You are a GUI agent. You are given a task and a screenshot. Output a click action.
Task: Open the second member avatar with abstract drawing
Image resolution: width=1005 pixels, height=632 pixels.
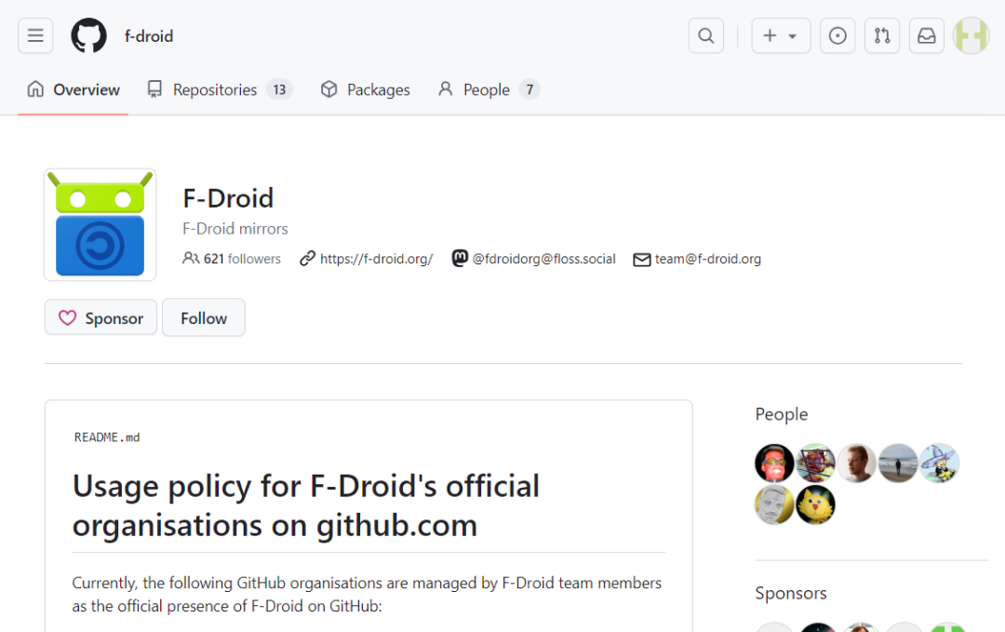[x=815, y=463]
